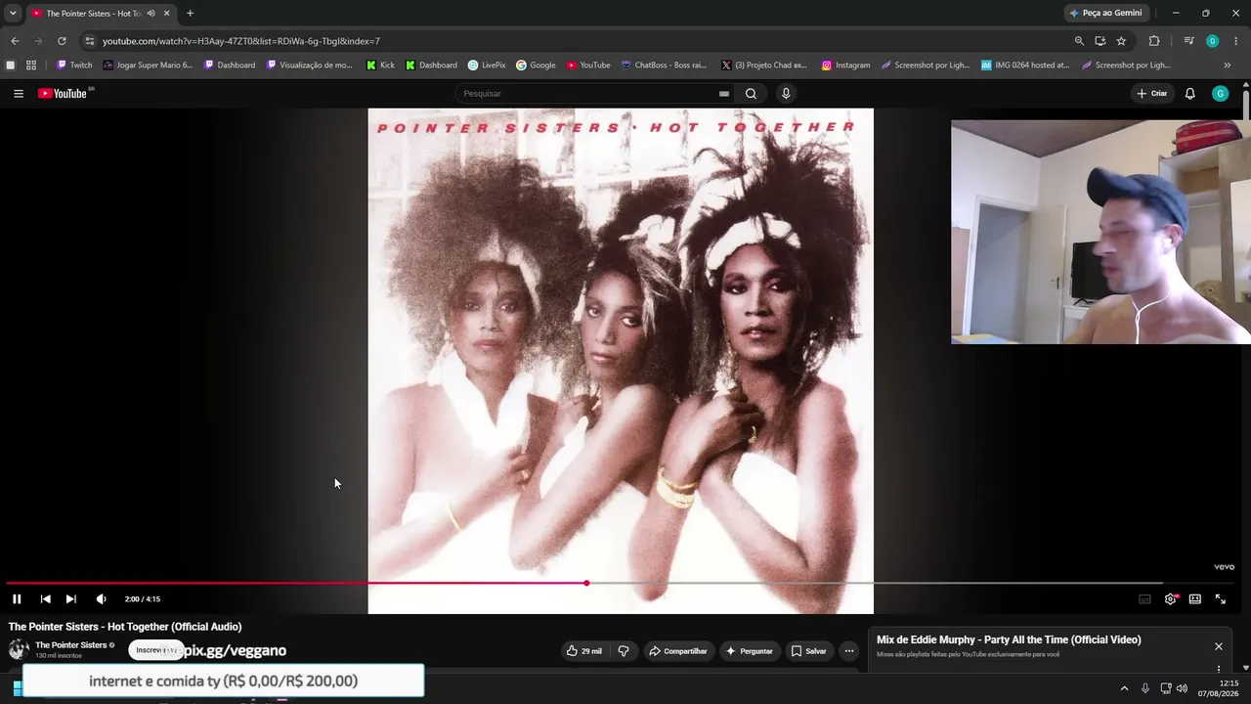Subscribe with the Inscrever-se button
The width and height of the screenshot is (1251, 704).
click(155, 650)
